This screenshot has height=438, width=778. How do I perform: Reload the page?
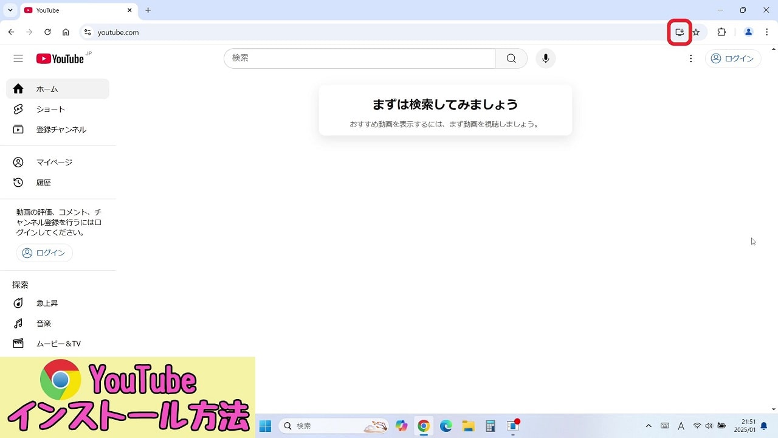47,32
